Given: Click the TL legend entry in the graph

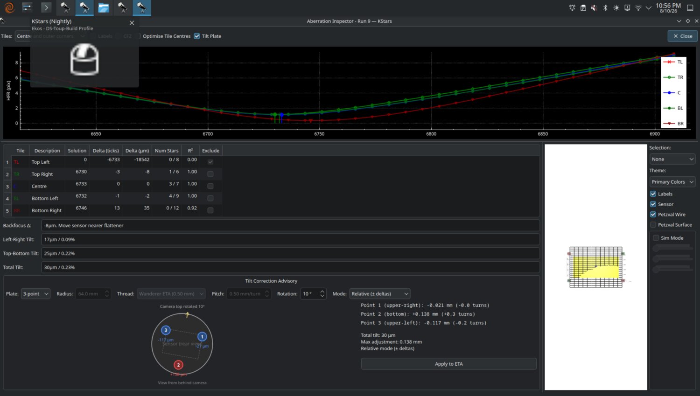Looking at the screenshot, I should (674, 62).
